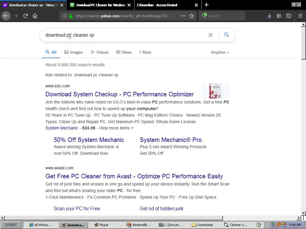Click the vertical scrollbar up arrow
The height and width of the screenshot is (229, 306).
pos(303,24)
